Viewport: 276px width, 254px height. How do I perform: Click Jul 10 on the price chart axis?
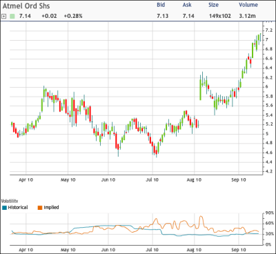pos(152,180)
